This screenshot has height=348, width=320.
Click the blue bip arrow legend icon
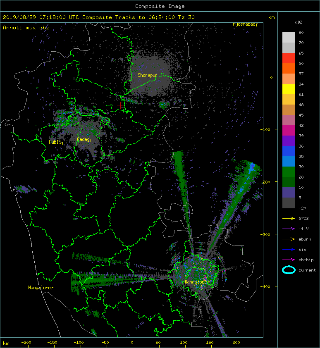[289, 250]
